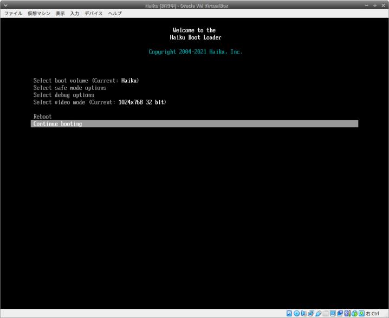Viewport: 389px width, 318px height.
Task: Click the optical disc status icon
Action: click(296, 314)
